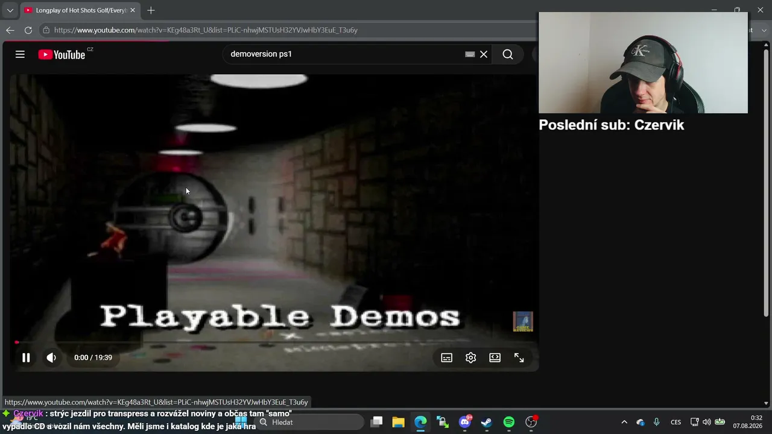Click the channel watermark on the video

click(x=523, y=321)
